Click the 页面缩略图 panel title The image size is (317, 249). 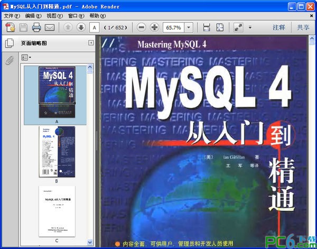coord(34,43)
